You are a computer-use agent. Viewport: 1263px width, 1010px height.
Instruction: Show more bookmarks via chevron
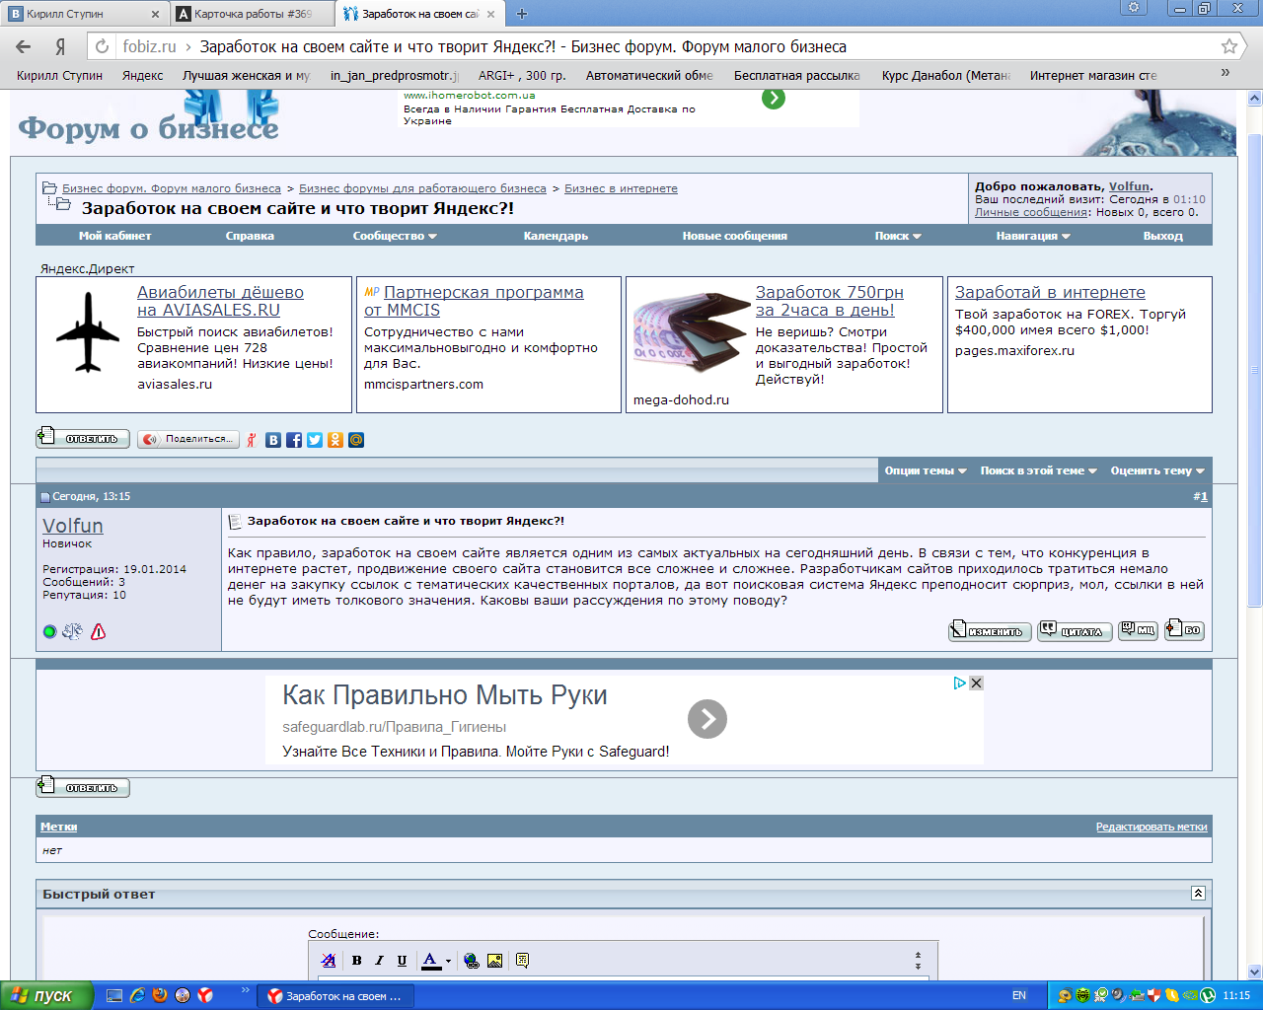point(1226,73)
